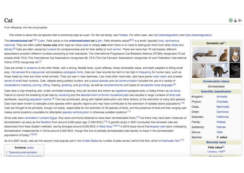The width and height of the screenshot is (244, 173).
Task: Open the white Siamese cat thumbnail
Action: pos(199,70)
